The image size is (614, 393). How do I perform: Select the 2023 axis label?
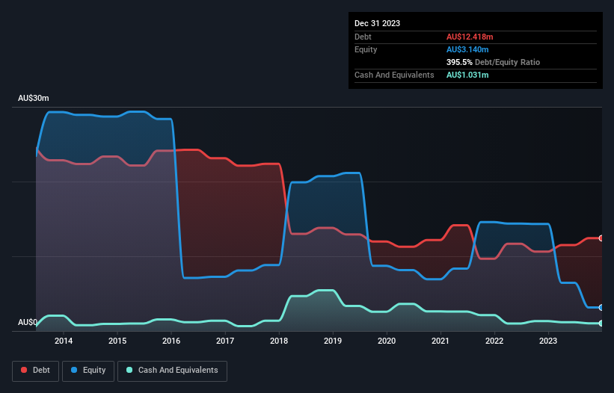(548, 341)
